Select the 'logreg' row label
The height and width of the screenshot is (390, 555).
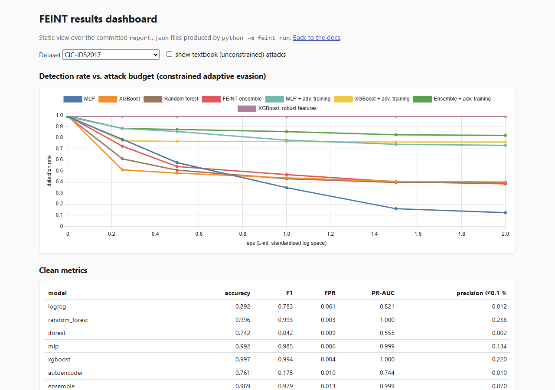(56, 306)
